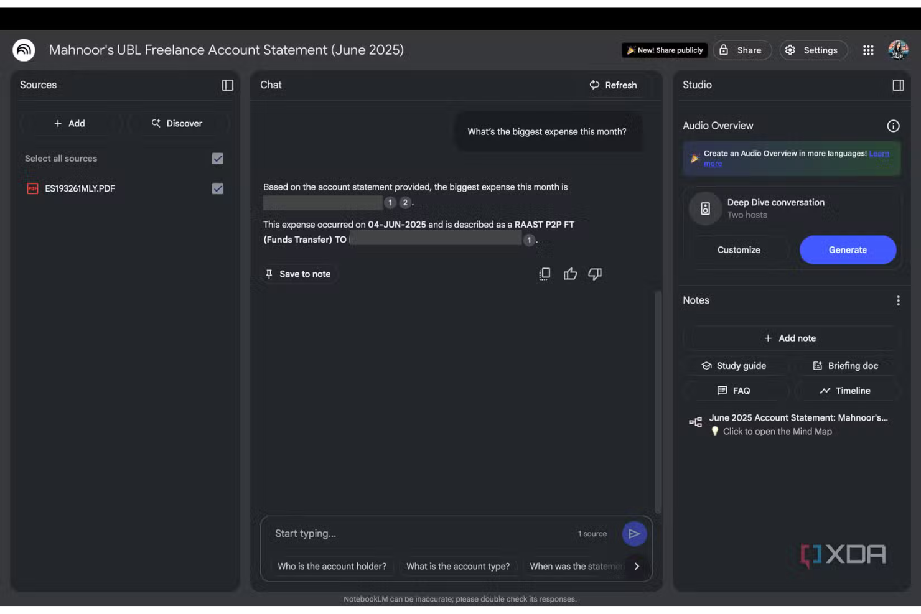Collapse the Sources panel
The image size is (921, 614).
tap(227, 85)
